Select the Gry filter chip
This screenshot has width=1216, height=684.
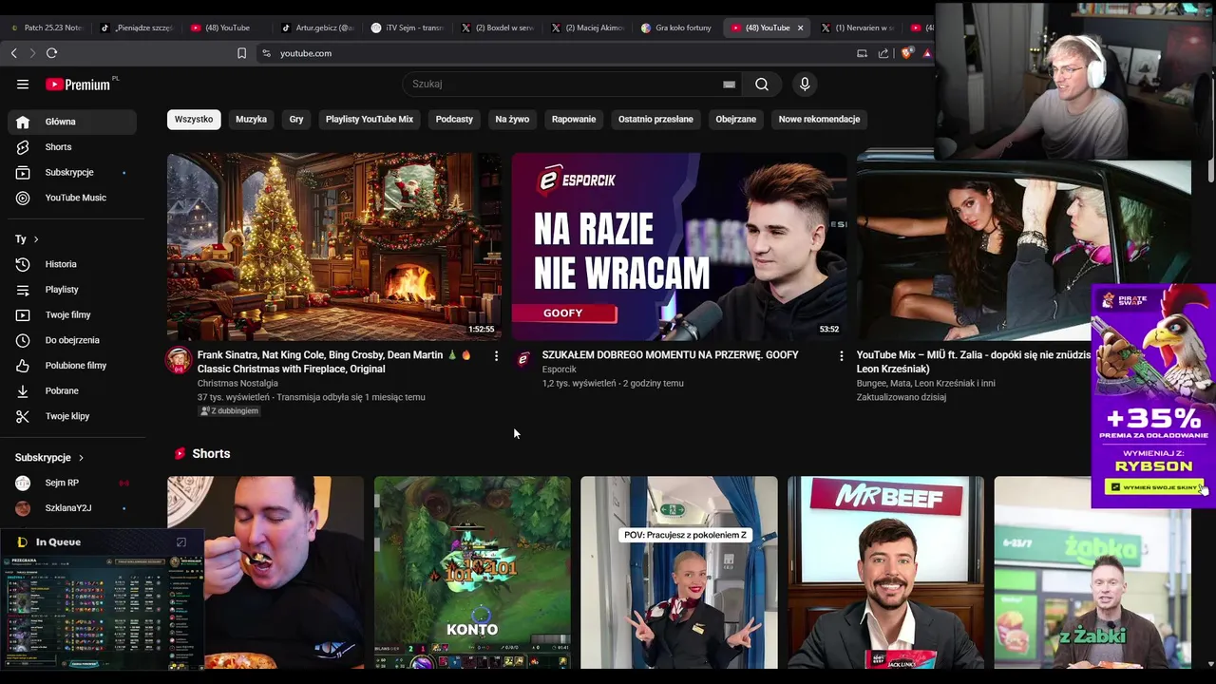pyautogui.click(x=296, y=120)
